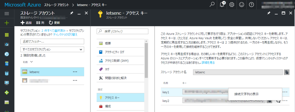Click 更新 to refresh the list
Screen dimensions: 295x112
[x=54, y=23]
